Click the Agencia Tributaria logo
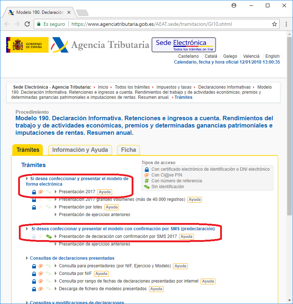This screenshot has height=304, width=293. [100, 45]
